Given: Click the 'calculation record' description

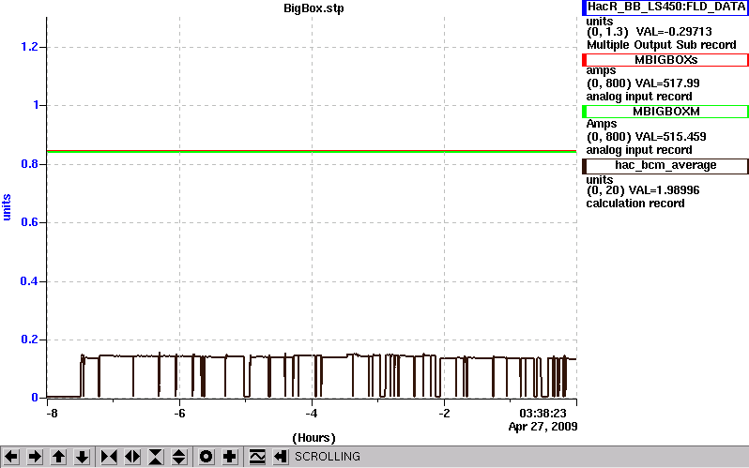Looking at the screenshot, I should coord(635,204).
